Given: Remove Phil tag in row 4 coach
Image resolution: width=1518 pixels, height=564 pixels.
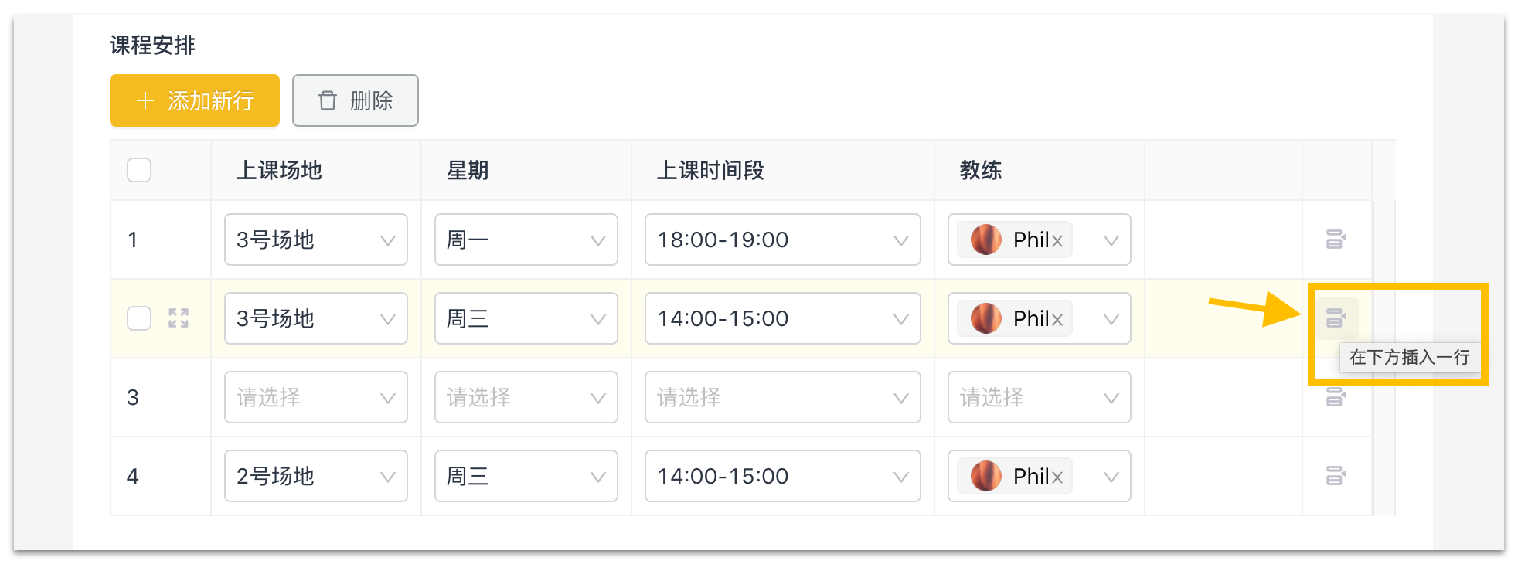Looking at the screenshot, I should pos(1057,477).
